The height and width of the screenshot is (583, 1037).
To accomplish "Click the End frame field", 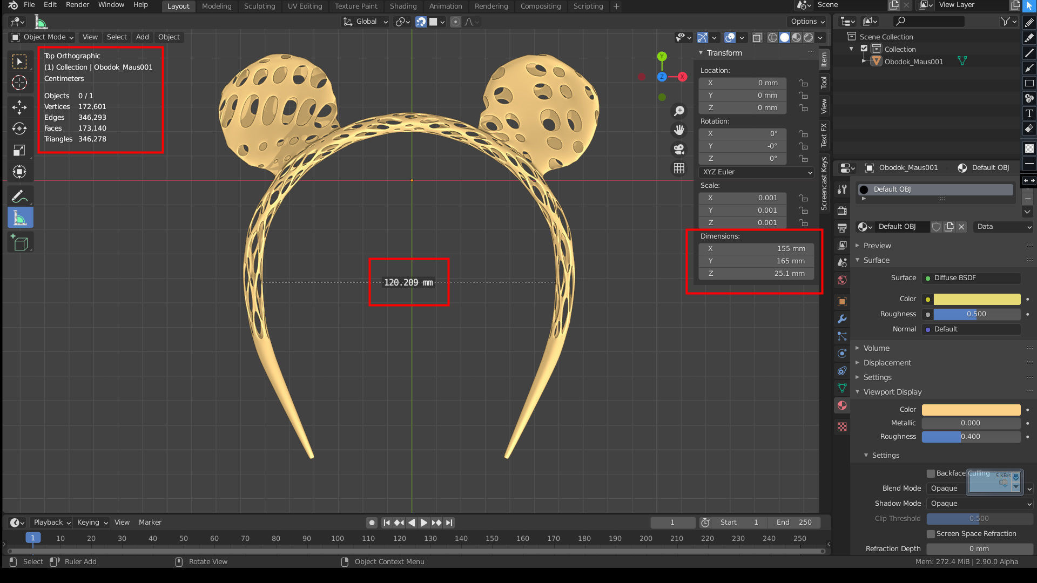I will click(794, 523).
